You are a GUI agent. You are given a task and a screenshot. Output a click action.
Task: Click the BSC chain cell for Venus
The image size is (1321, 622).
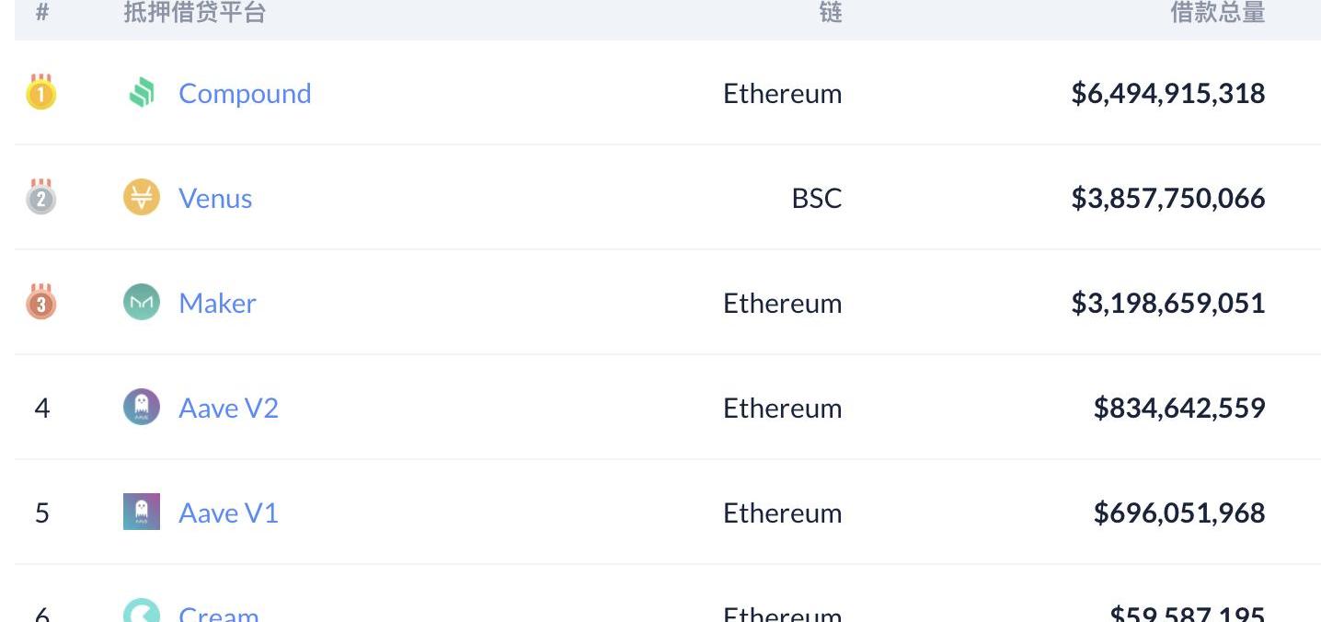click(x=817, y=198)
